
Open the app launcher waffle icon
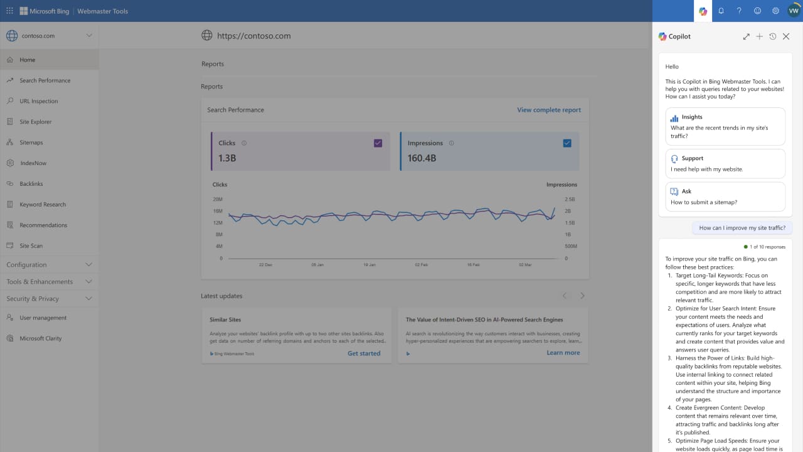(9, 11)
